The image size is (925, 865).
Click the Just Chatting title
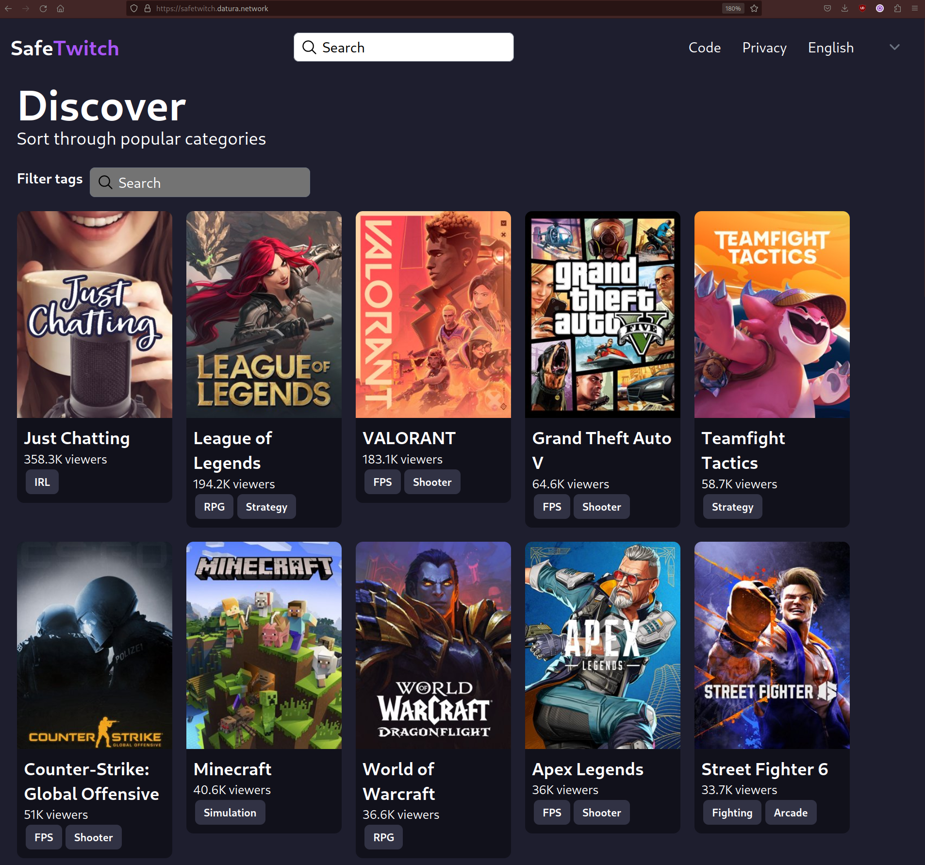[77, 438]
